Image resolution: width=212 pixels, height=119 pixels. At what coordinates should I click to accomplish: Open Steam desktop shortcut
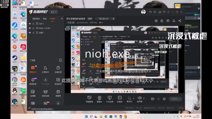tap(15, 59)
